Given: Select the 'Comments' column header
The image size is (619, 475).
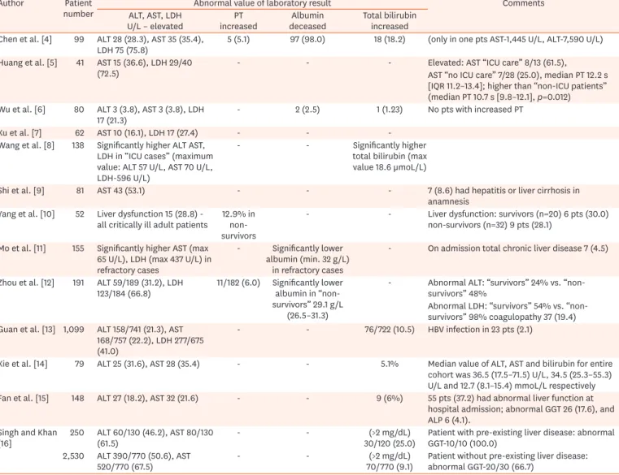Looking at the screenshot, I should click(524, 3).
